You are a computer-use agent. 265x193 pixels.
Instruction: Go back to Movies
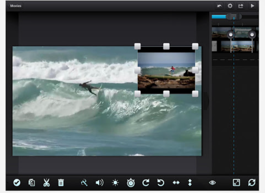[15, 6]
